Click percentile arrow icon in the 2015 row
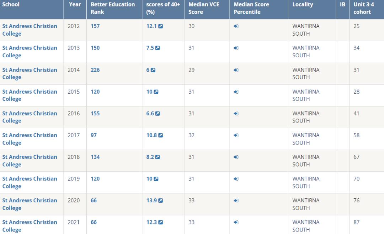 pyautogui.click(x=236, y=92)
